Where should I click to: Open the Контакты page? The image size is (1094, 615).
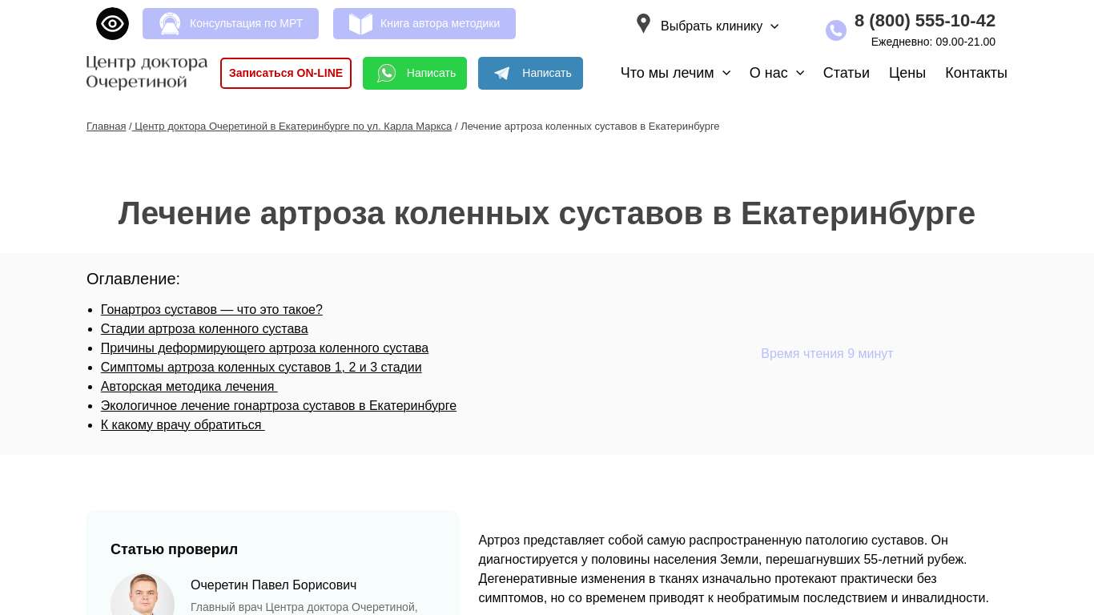[x=975, y=73]
